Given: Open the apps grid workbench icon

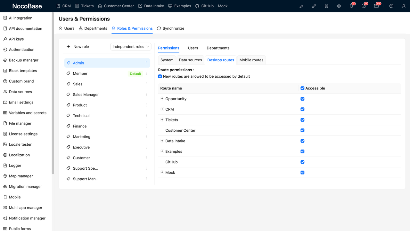Looking at the screenshot, I should tap(326, 6).
